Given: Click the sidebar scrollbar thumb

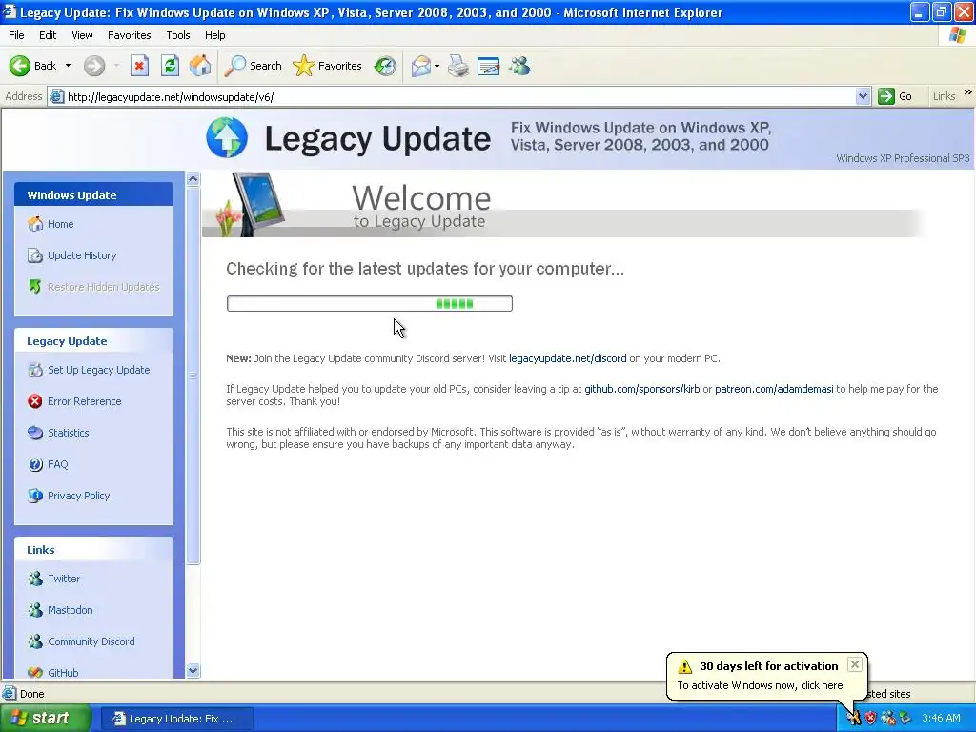Looking at the screenshot, I should point(193,376).
